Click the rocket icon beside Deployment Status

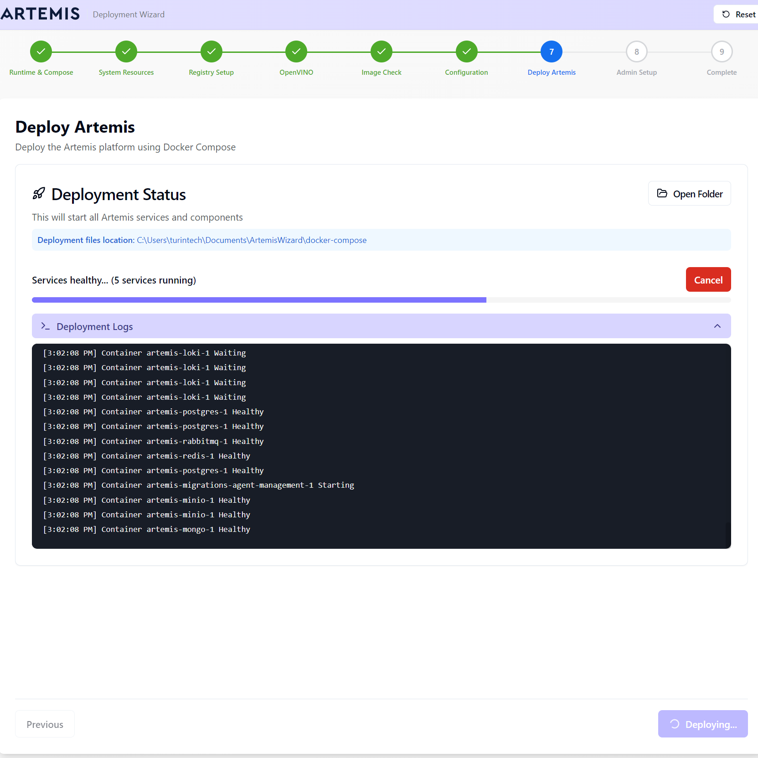tap(39, 193)
